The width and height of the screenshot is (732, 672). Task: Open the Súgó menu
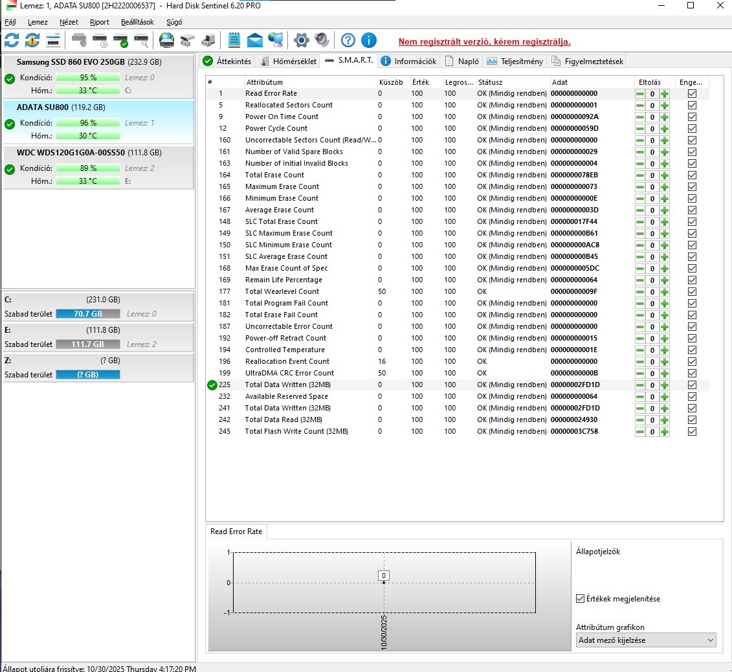pyautogui.click(x=174, y=22)
